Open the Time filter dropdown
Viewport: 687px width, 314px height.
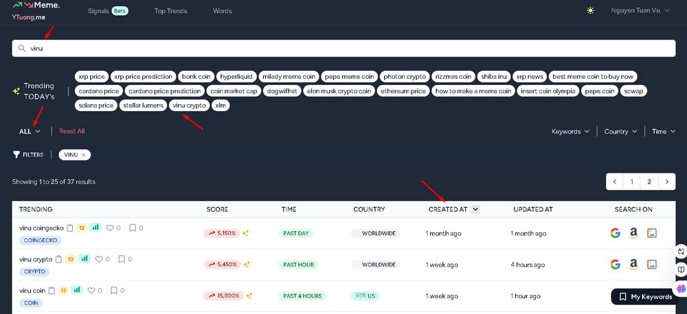coord(664,131)
